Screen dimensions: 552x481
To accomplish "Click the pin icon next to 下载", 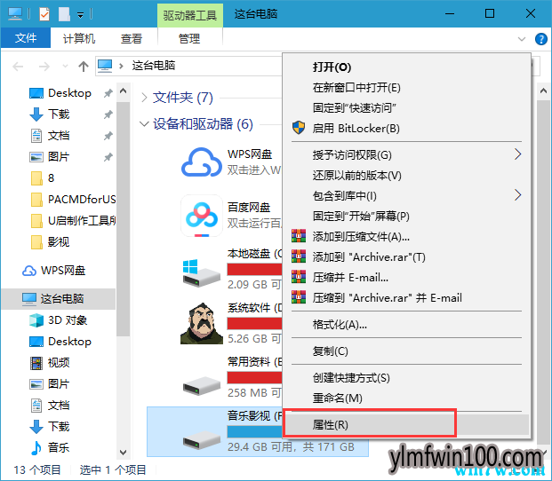I will click(x=108, y=114).
